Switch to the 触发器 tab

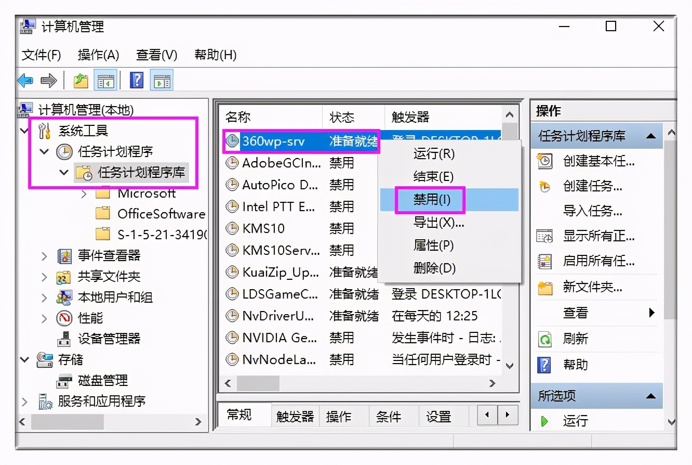pos(295,417)
